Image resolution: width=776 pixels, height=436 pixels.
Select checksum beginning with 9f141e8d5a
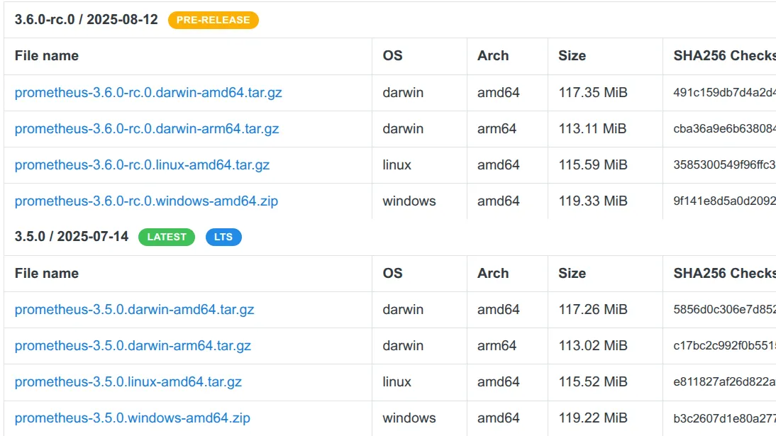(724, 201)
